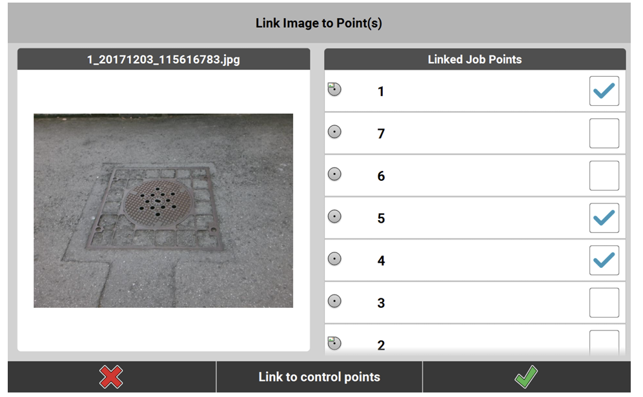Click the red X cancel icon
Screen dimensions: 643x397
tap(111, 377)
